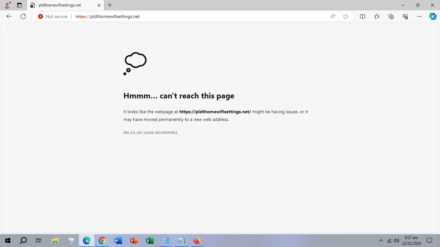The height and width of the screenshot is (247, 440).
Task: Open the monitor app next to File Explorer
Action: point(71,241)
